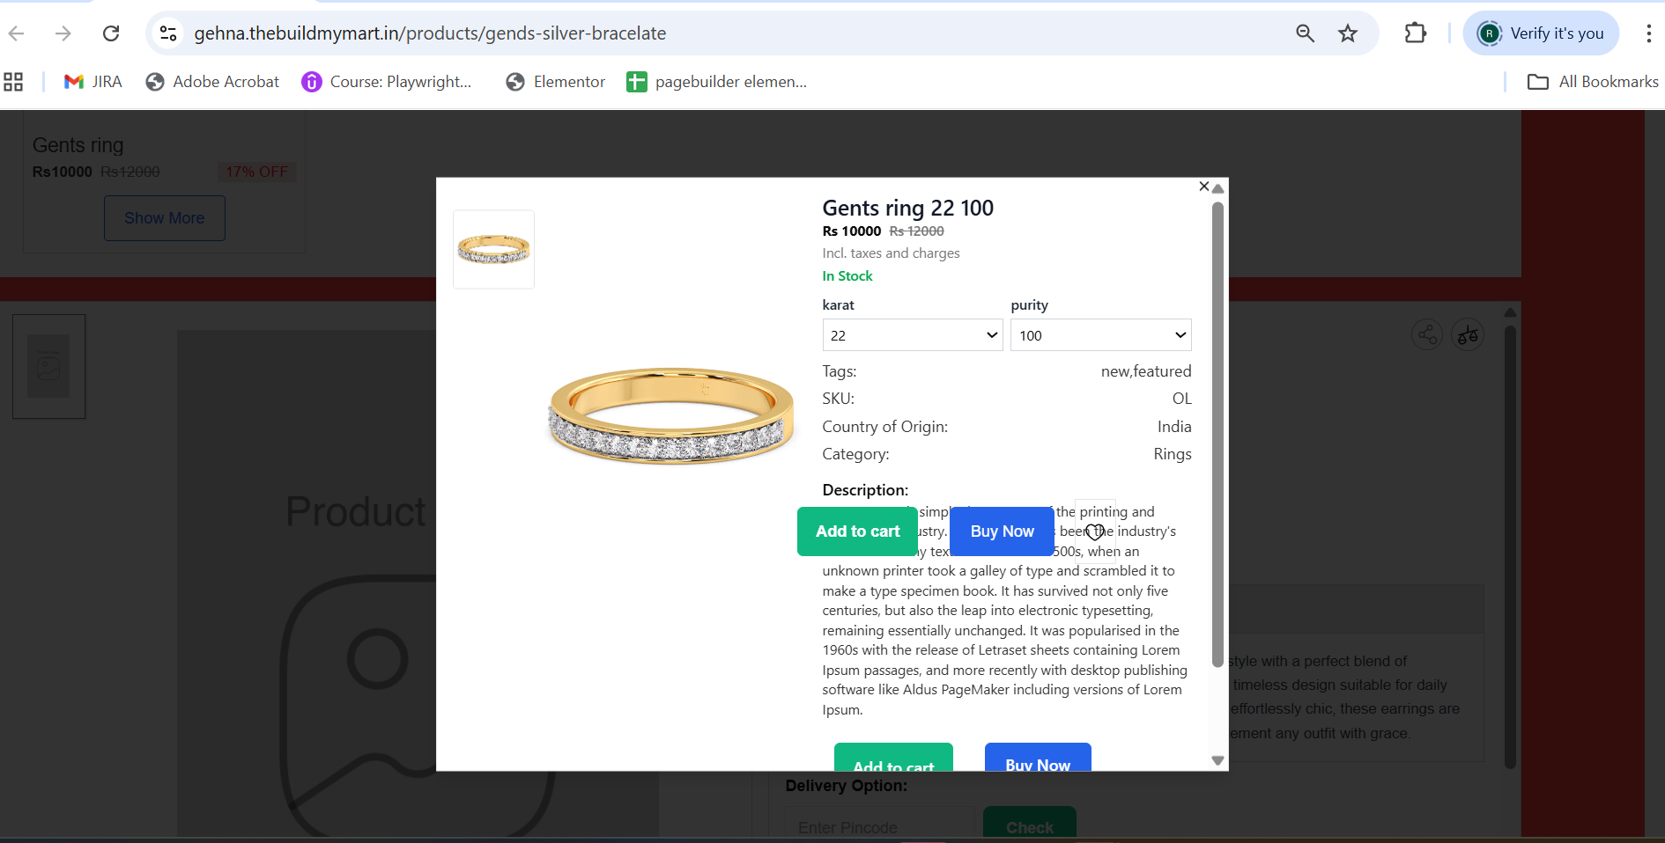
Task: Reload the current page
Action: point(111,33)
